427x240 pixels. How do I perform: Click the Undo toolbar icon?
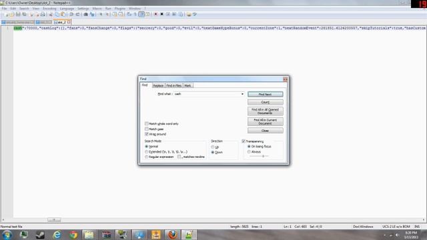click(x=71, y=15)
